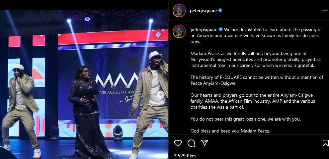Screen dimensions: 329x159
Task: Click the verified badge in the header
Action: [220, 11]
